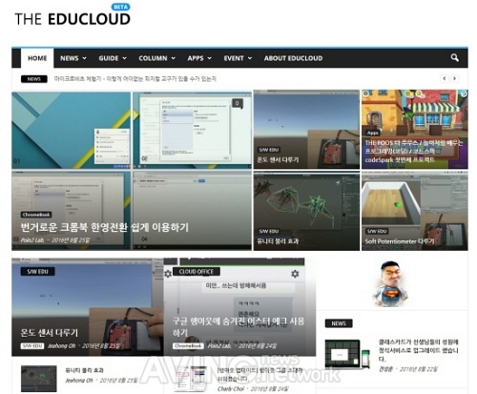This screenshot has height=394, width=477.
Task: Open THE FOOS codeSpark Apps article
Action: (x=415, y=129)
